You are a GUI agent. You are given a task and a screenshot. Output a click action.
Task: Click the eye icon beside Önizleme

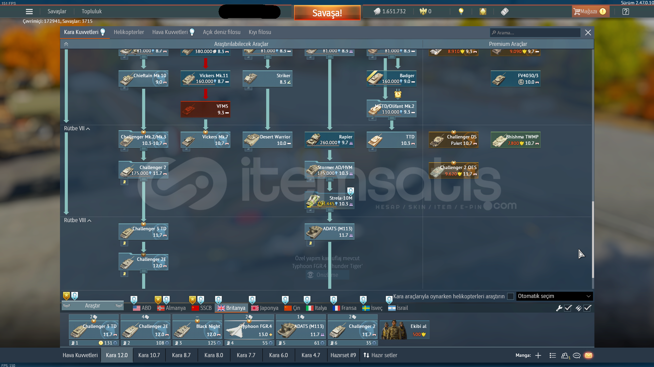click(310, 275)
